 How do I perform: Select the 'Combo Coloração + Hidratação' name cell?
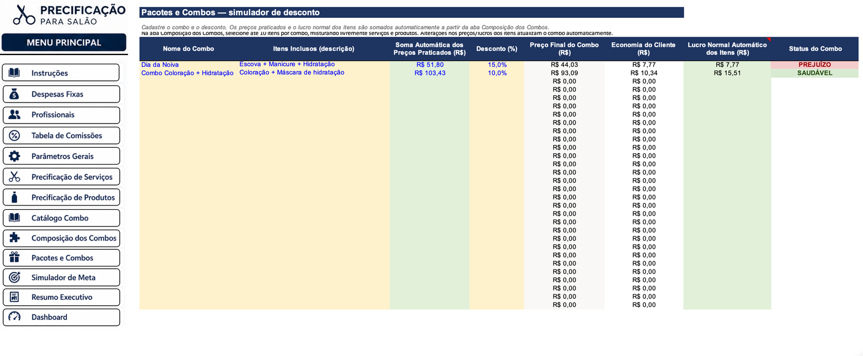tap(188, 73)
